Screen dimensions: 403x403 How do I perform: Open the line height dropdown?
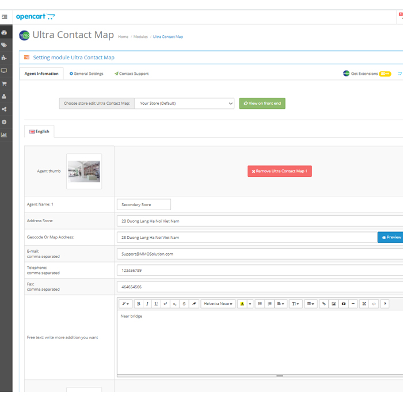[295, 304]
